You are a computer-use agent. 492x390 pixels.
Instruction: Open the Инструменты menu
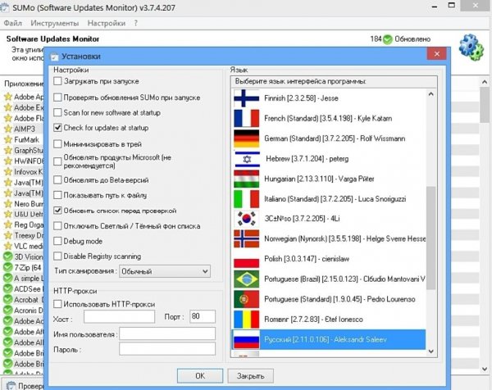point(55,23)
